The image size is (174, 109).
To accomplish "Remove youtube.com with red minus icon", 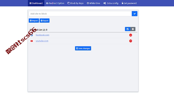I will [130, 41].
